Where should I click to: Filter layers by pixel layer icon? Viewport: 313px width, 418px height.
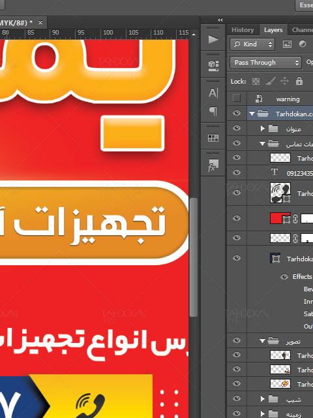[287, 44]
